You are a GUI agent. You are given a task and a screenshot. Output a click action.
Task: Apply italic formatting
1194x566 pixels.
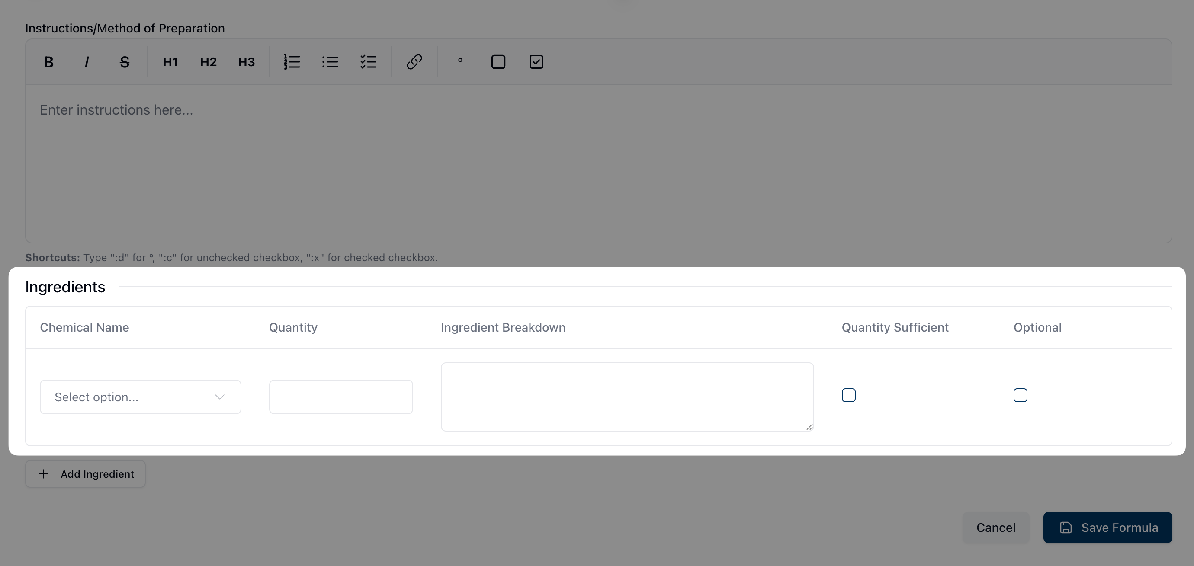87,62
